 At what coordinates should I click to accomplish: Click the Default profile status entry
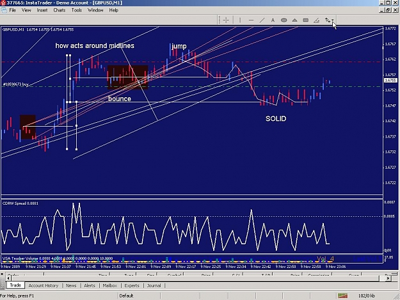126,296
